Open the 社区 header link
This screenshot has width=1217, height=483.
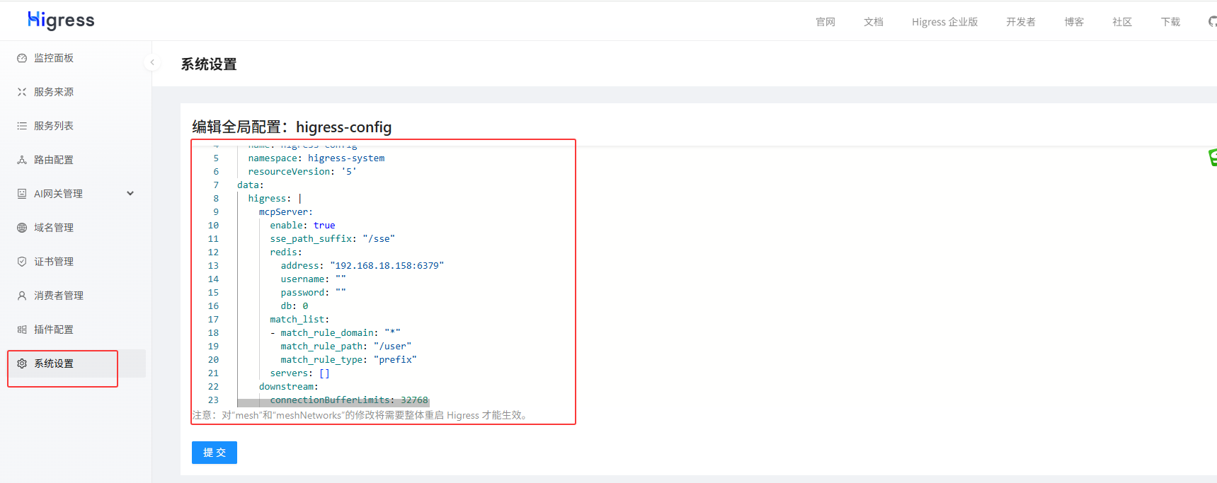coord(1122,22)
